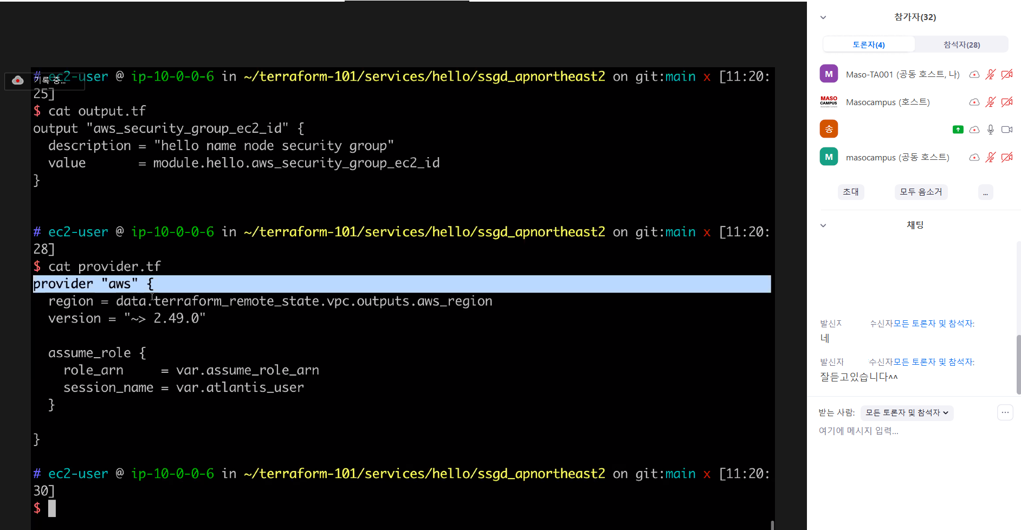Collapse the 참가자(32) panel chevron
1021x530 pixels.
point(823,17)
